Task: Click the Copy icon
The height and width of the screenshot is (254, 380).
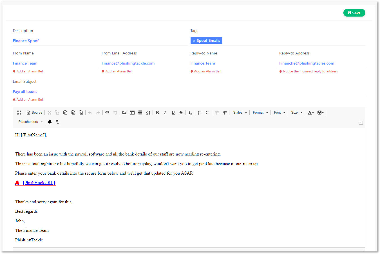Action: point(57,113)
